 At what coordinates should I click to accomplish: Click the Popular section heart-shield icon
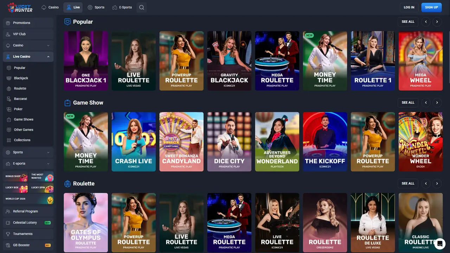pos(67,22)
